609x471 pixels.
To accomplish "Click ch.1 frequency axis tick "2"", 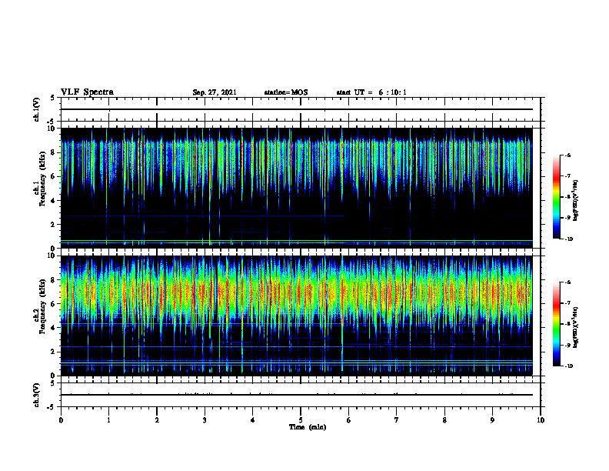I will tap(54, 225).
